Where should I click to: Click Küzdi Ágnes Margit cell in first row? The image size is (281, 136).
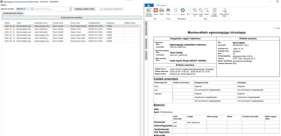[x=79, y=26]
